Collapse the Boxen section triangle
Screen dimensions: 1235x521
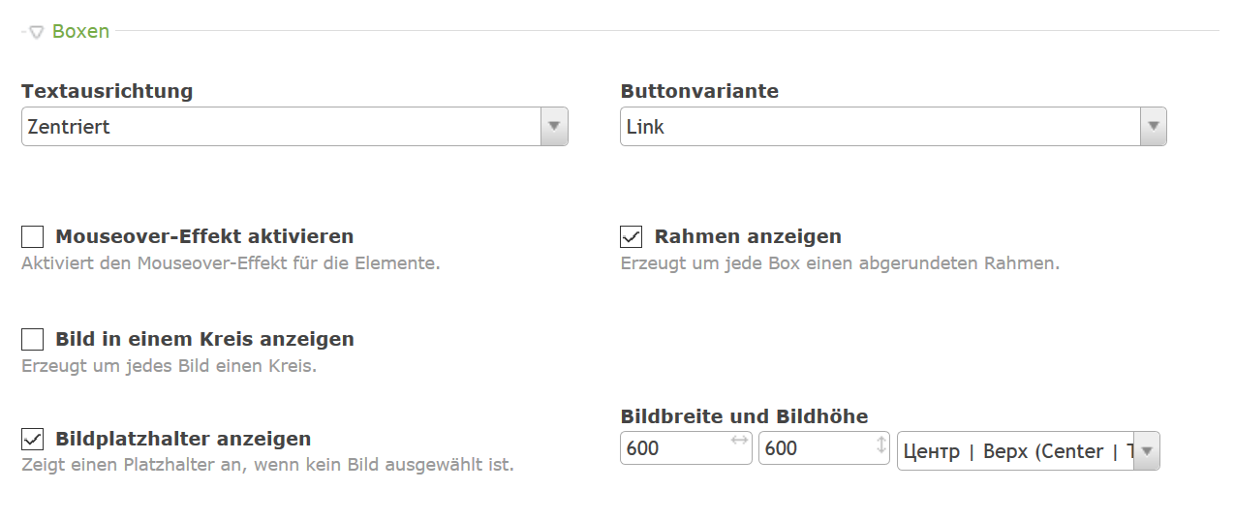(36, 32)
